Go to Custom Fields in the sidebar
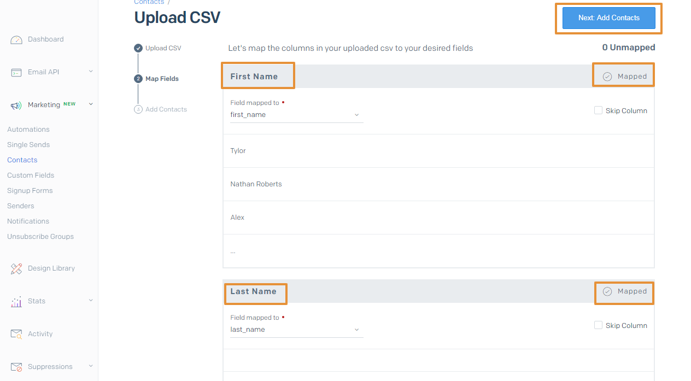 tap(31, 175)
